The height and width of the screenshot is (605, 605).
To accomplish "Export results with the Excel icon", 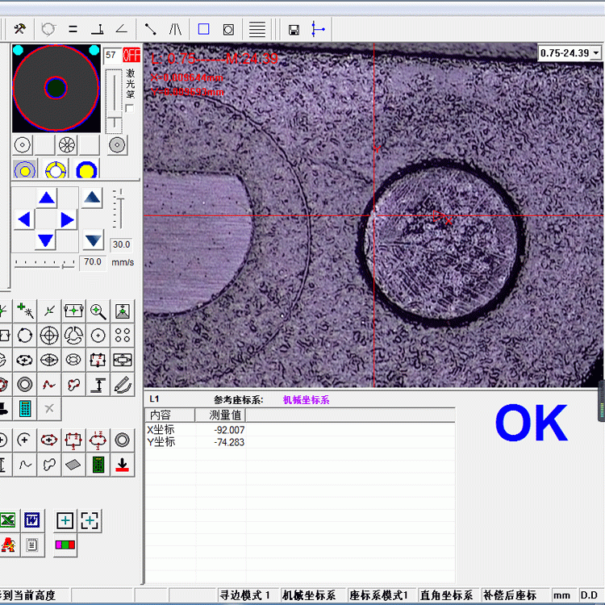I will [x=7, y=520].
